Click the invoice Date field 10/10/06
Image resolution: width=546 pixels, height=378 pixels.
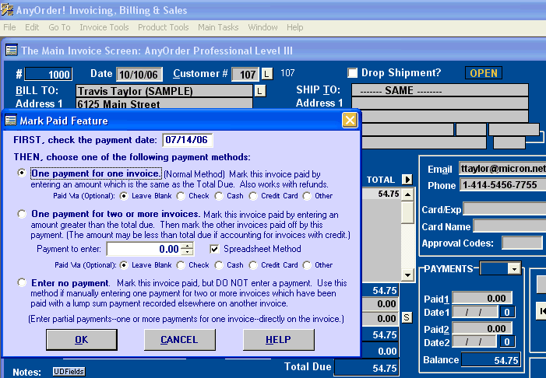(139, 74)
